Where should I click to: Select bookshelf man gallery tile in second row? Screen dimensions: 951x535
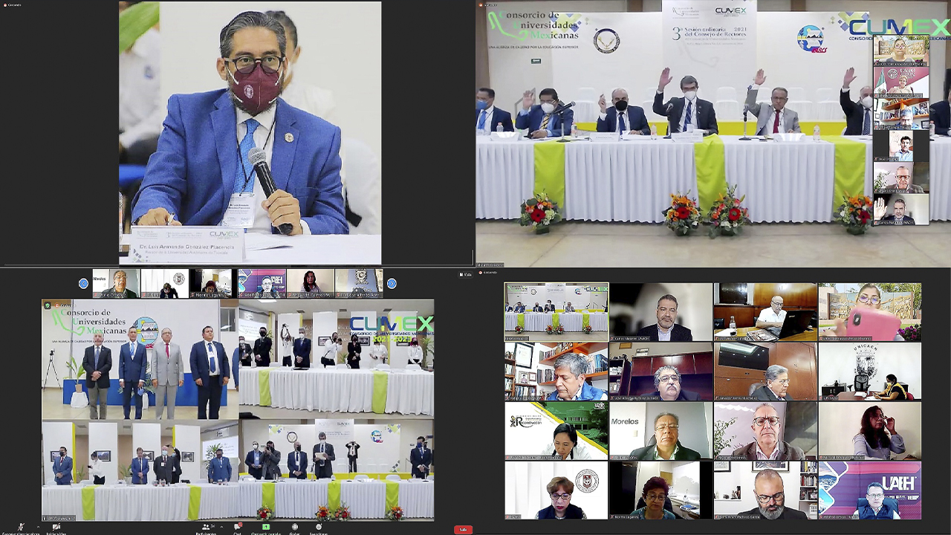click(x=556, y=372)
